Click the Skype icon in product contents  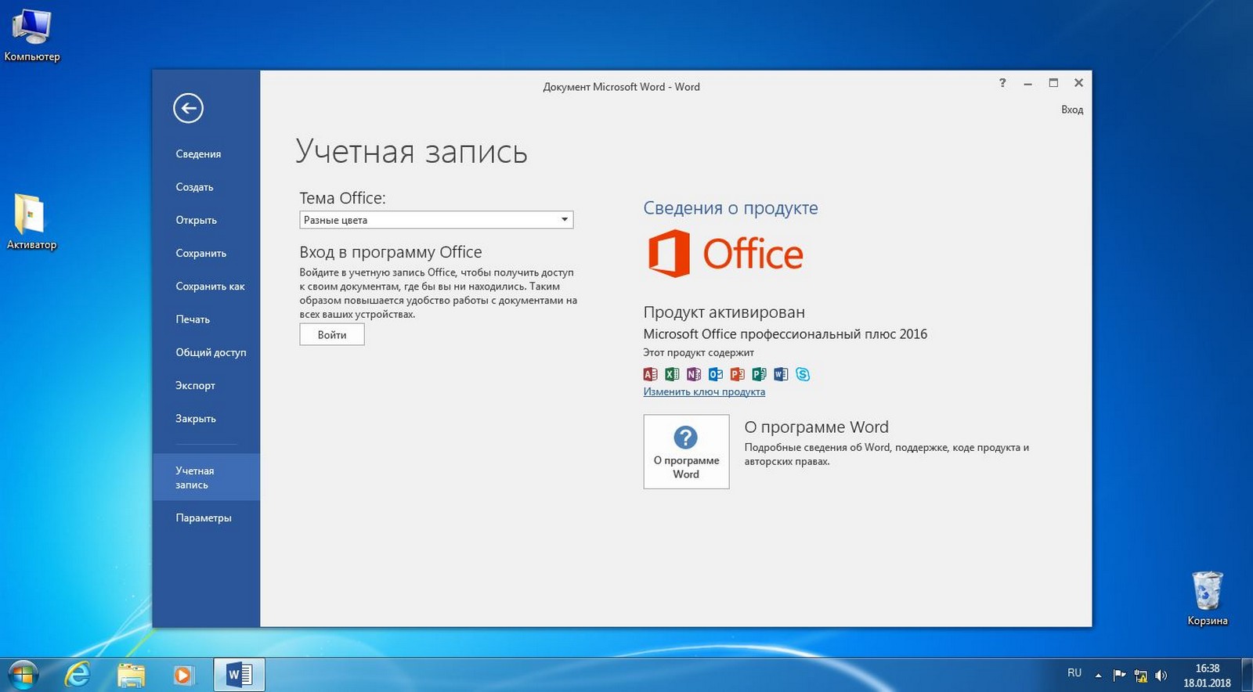click(803, 374)
